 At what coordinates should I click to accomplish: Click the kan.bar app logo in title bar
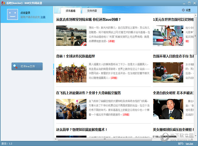click(x=3, y=3)
